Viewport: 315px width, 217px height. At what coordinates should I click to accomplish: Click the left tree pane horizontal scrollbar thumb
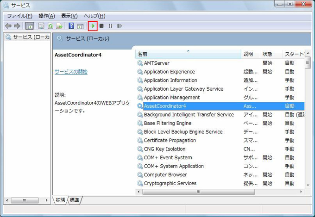coord(25,200)
